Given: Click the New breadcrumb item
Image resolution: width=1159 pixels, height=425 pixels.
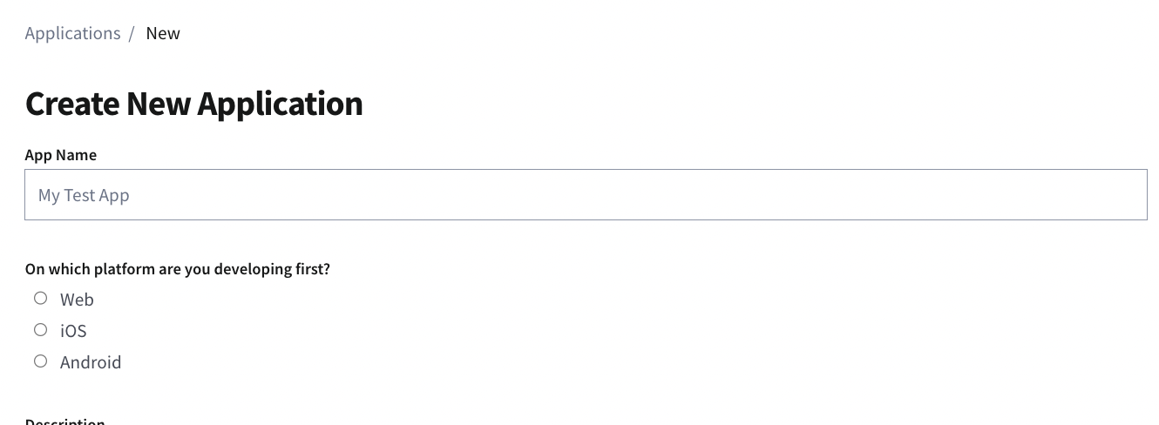Looking at the screenshot, I should click(x=163, y=33).
